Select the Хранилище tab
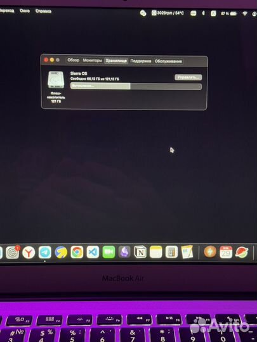This screenshot has width=257, height=342. point(116,61)
